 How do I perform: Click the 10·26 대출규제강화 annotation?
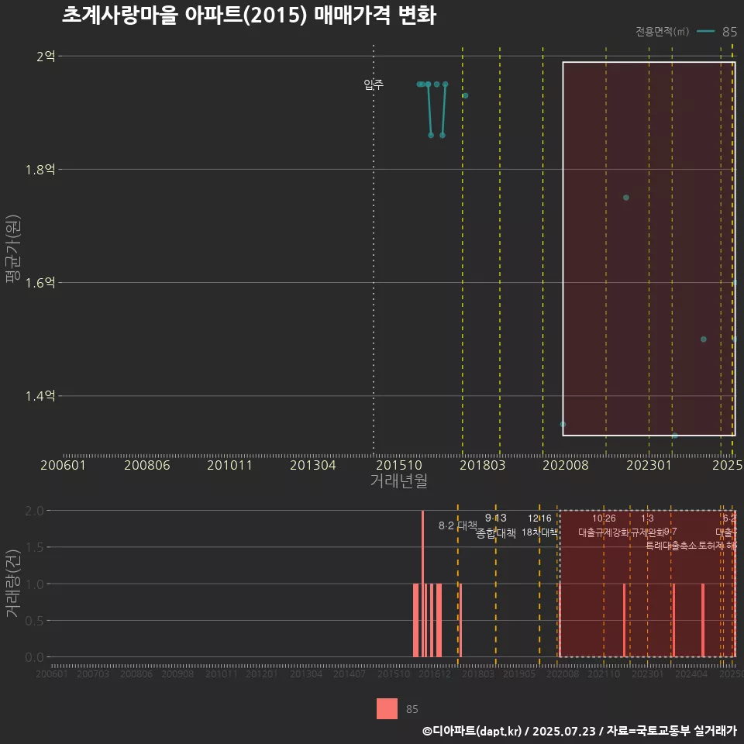point(604,525)
